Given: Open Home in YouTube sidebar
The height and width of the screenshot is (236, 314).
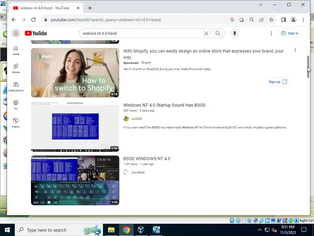Looking at the screenshot, I should tap(16, 51).
